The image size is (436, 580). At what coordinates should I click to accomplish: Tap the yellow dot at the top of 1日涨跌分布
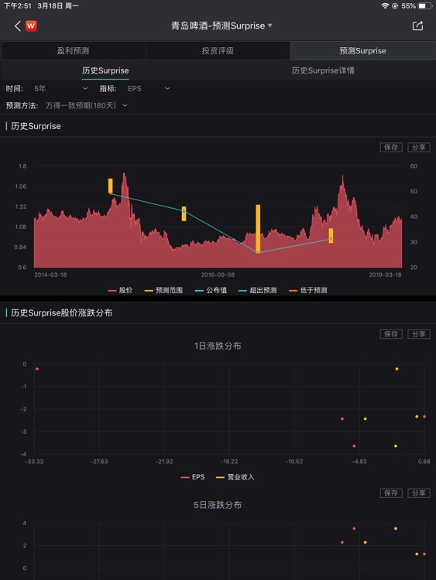[x=397, y=369]
